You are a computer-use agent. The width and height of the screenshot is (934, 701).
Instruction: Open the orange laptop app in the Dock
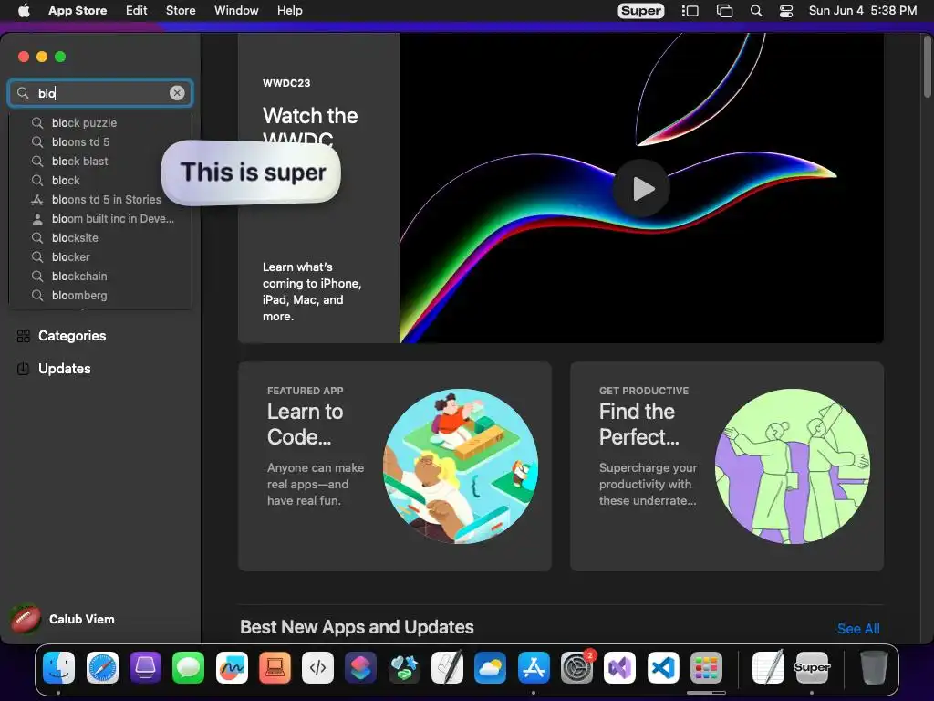click(x=275, y=667)
